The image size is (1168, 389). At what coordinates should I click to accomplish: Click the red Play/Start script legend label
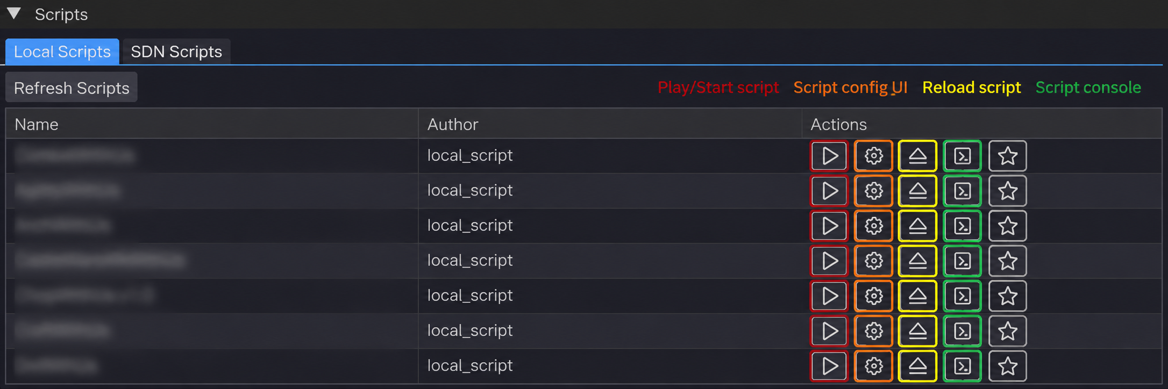(718, 88)
